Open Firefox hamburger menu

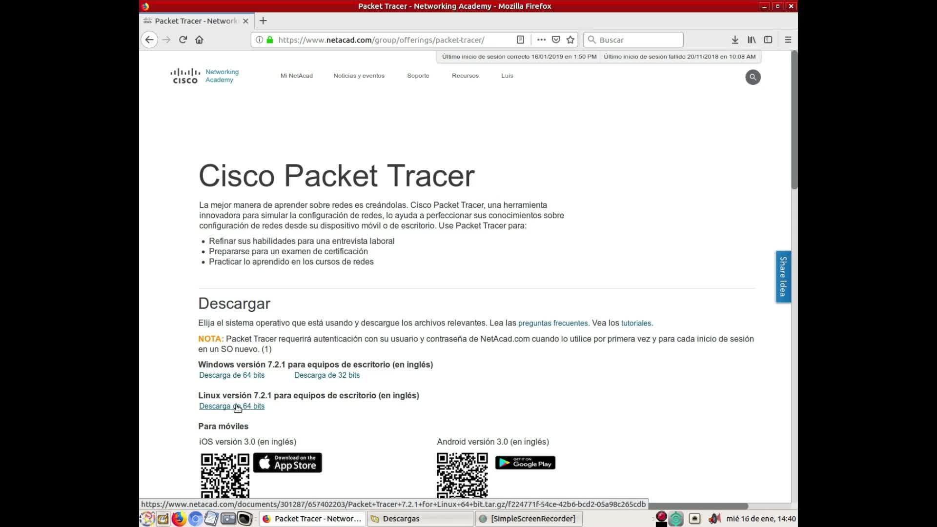[x=788, y=40]
